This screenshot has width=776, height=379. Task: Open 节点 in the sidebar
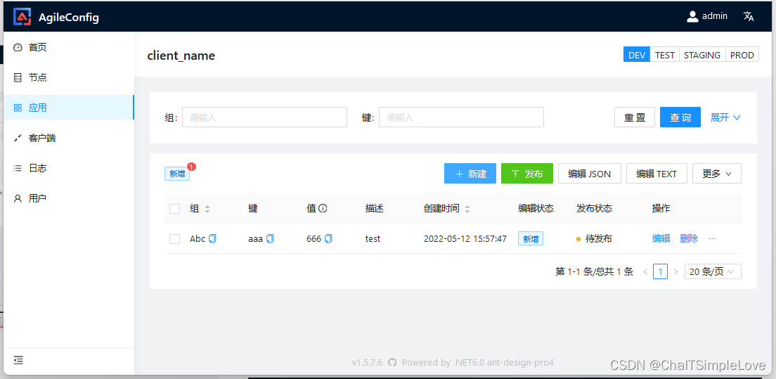click(x=69, y=77)
